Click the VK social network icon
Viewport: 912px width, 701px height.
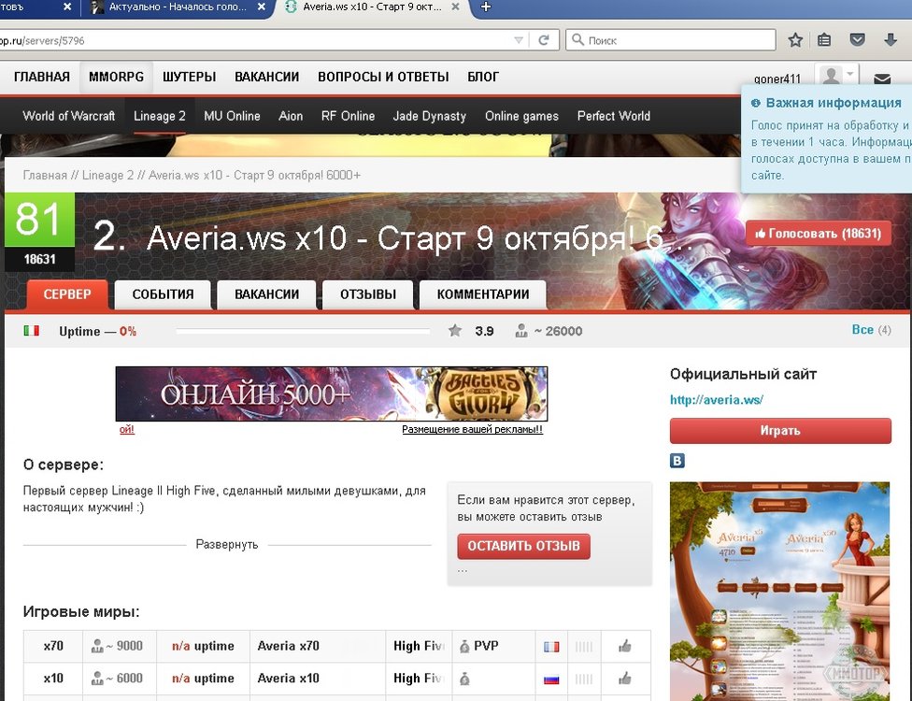[x=677, y=461]
